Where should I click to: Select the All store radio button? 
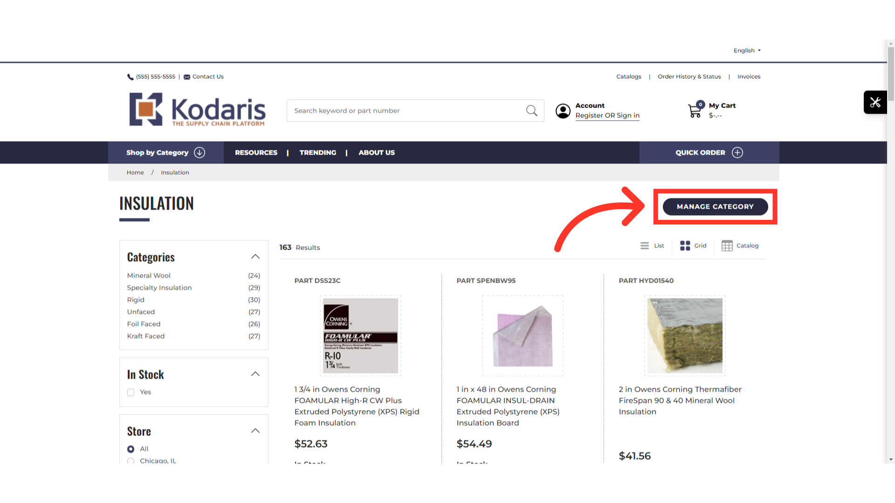131,449
